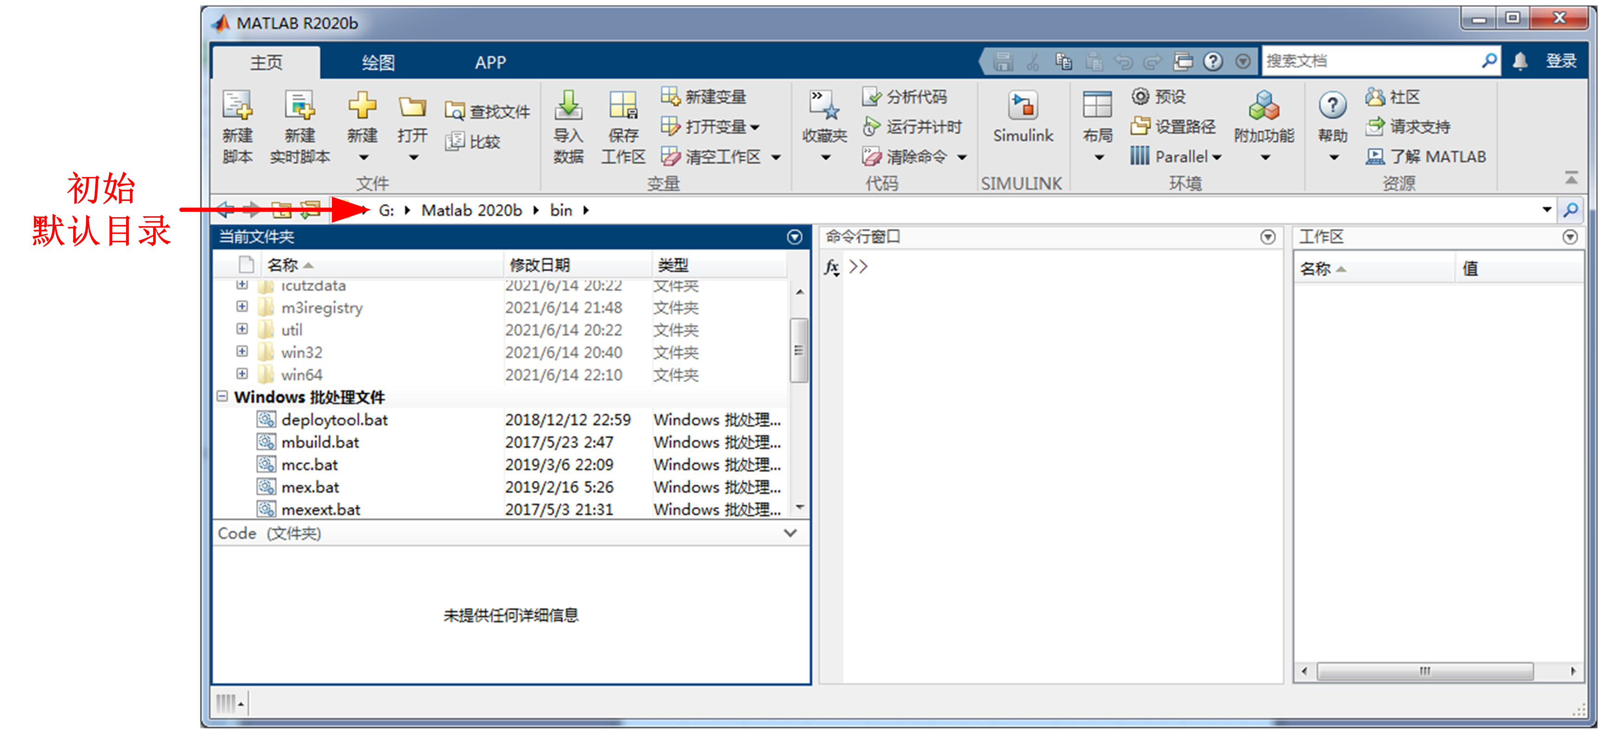Click Matlab 2020b in path bar
This screenshot has width=1606, height=737.
[471, 211]
